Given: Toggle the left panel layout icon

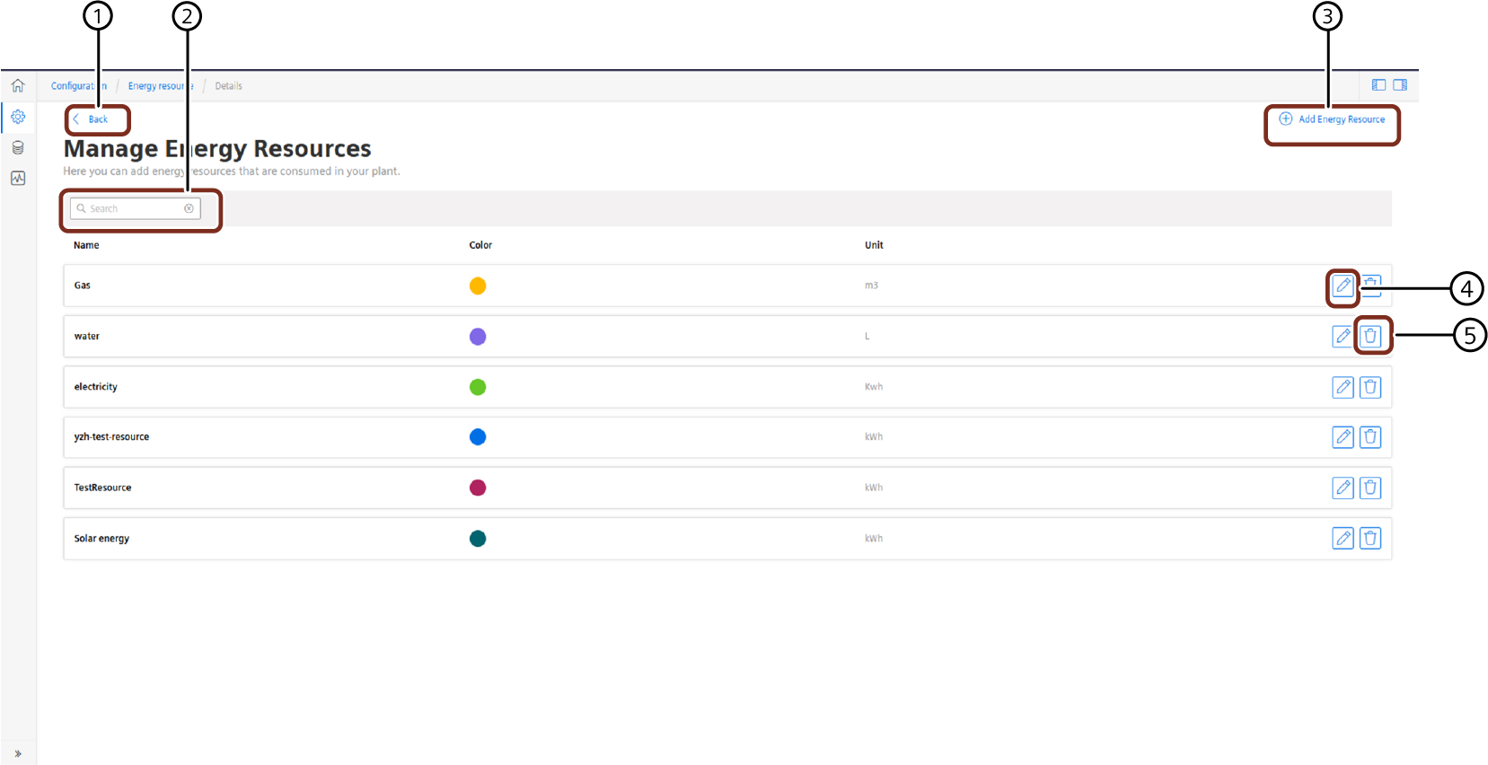Looking at the screenshot, I should [1378, 85].
